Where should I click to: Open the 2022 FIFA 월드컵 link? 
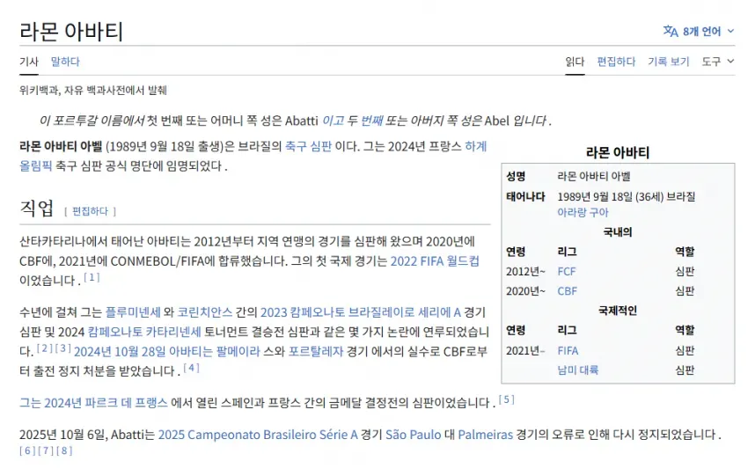pos(435,261)
